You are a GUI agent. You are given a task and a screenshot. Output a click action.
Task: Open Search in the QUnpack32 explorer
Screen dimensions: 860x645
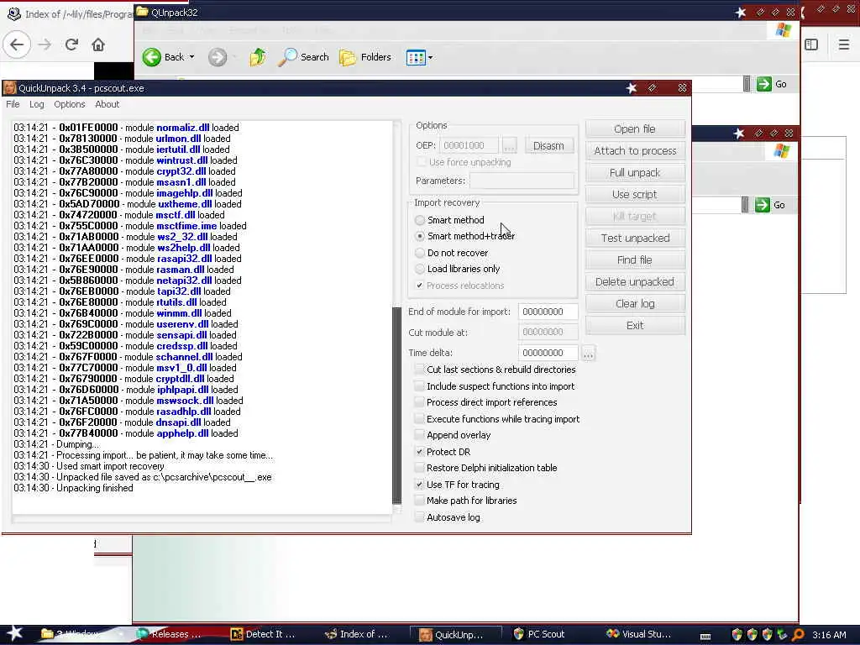tap(303, 57)
